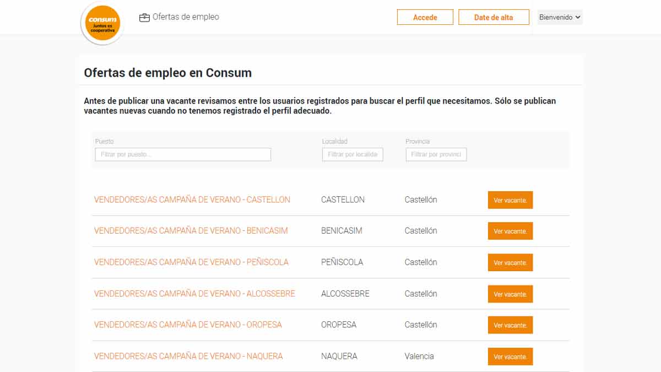Open the Vendedores Campaña de Verano Naquera link

tap(188, 356)
